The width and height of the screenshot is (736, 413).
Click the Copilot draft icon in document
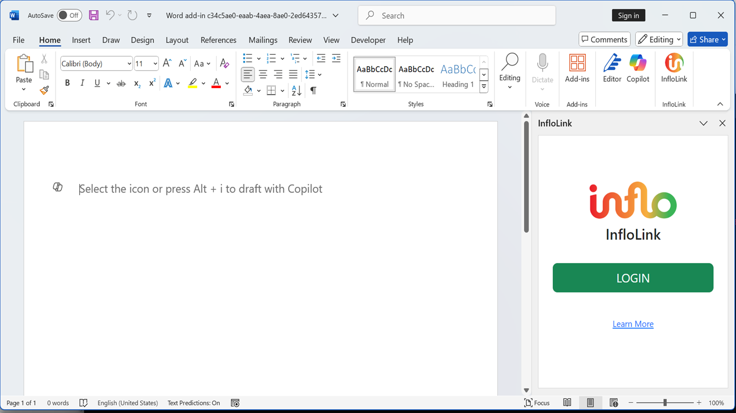coord(58,187)
